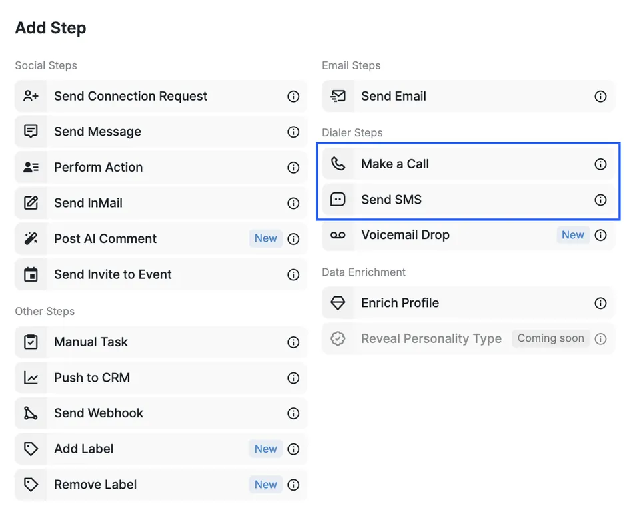Click the Send Email envelope icon
633x514 pixels.
(x=338, y=96)
